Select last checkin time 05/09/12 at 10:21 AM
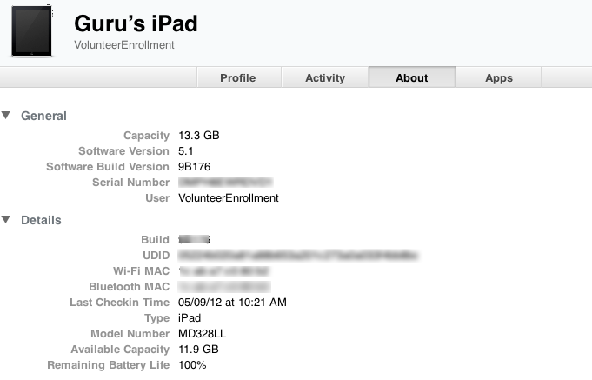 [x=232, y=303]
